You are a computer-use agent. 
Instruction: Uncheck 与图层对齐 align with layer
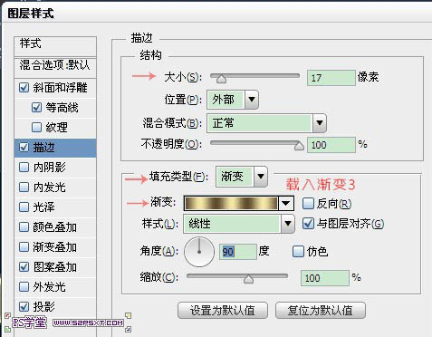pos(308,224)
